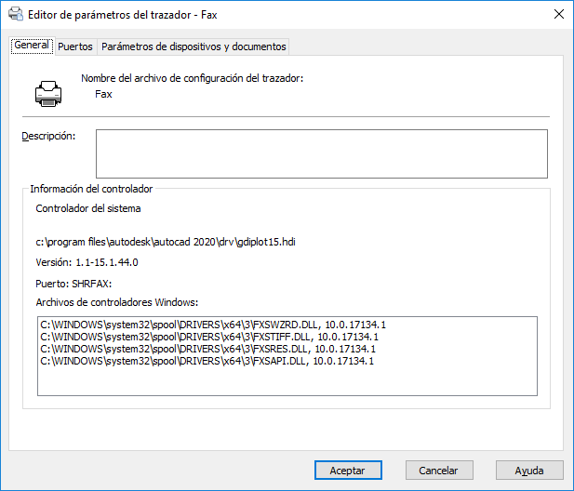Click the Controlador del sistema text
Viewport: 574px width, 491px height.
(88, 209)
